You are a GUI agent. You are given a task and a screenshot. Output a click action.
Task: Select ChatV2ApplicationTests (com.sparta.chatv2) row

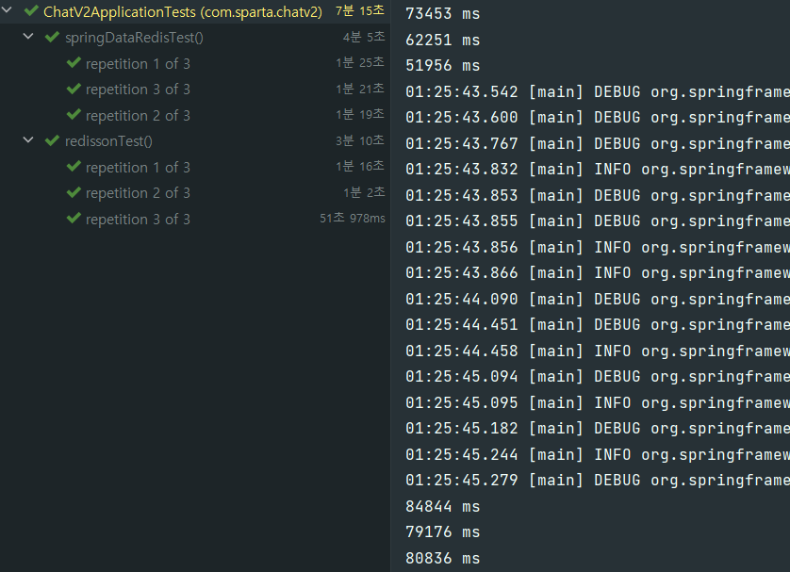point(195,11)
